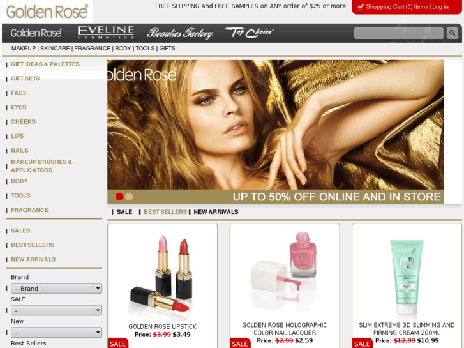The image size is (464, 348).
Task: Click the search magnifier icon button
Action: point(452,33)
